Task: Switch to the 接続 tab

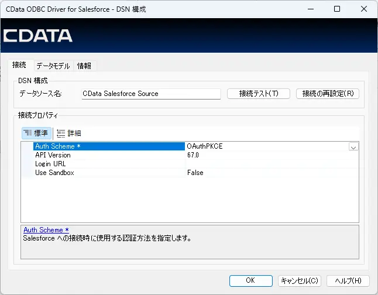Action: (x=19, y=65)
